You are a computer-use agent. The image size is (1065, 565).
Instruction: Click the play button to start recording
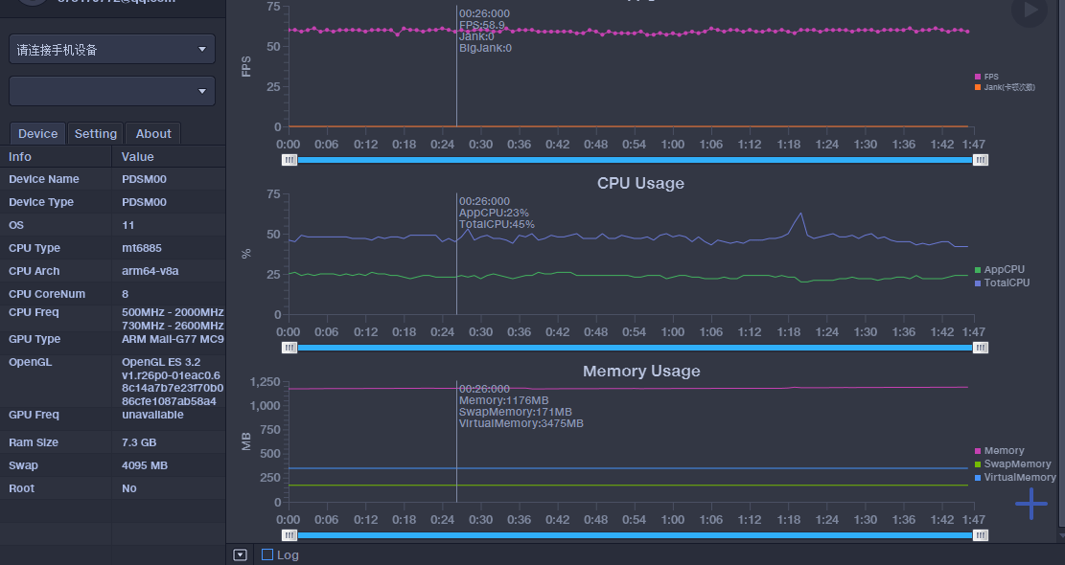[x=1030, y=10]
